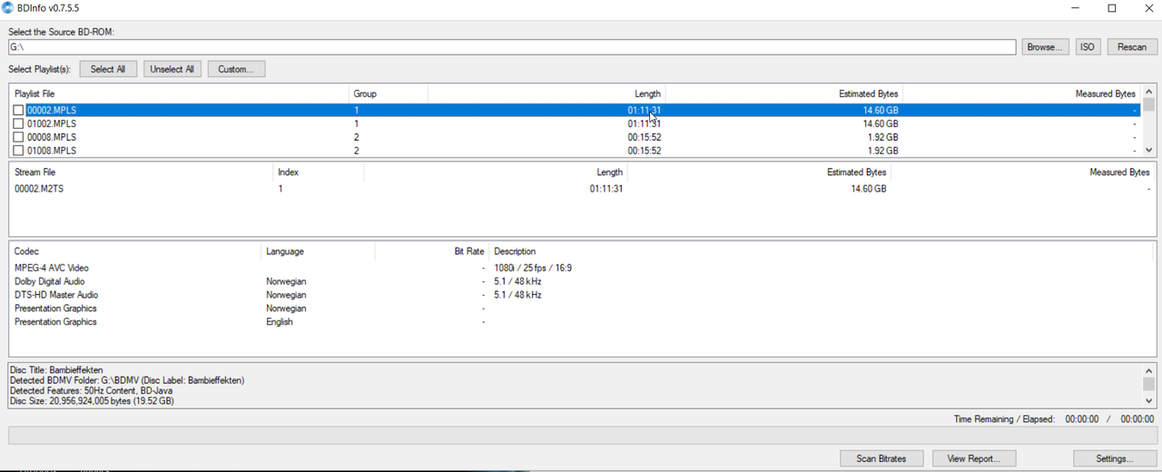Sort playlists by Estimated Bytes header

pyautogui.click(x=784, y=93)
